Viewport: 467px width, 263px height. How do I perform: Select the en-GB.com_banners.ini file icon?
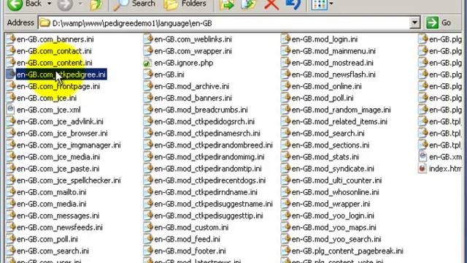pyautogui.click(x=10, y=39)
